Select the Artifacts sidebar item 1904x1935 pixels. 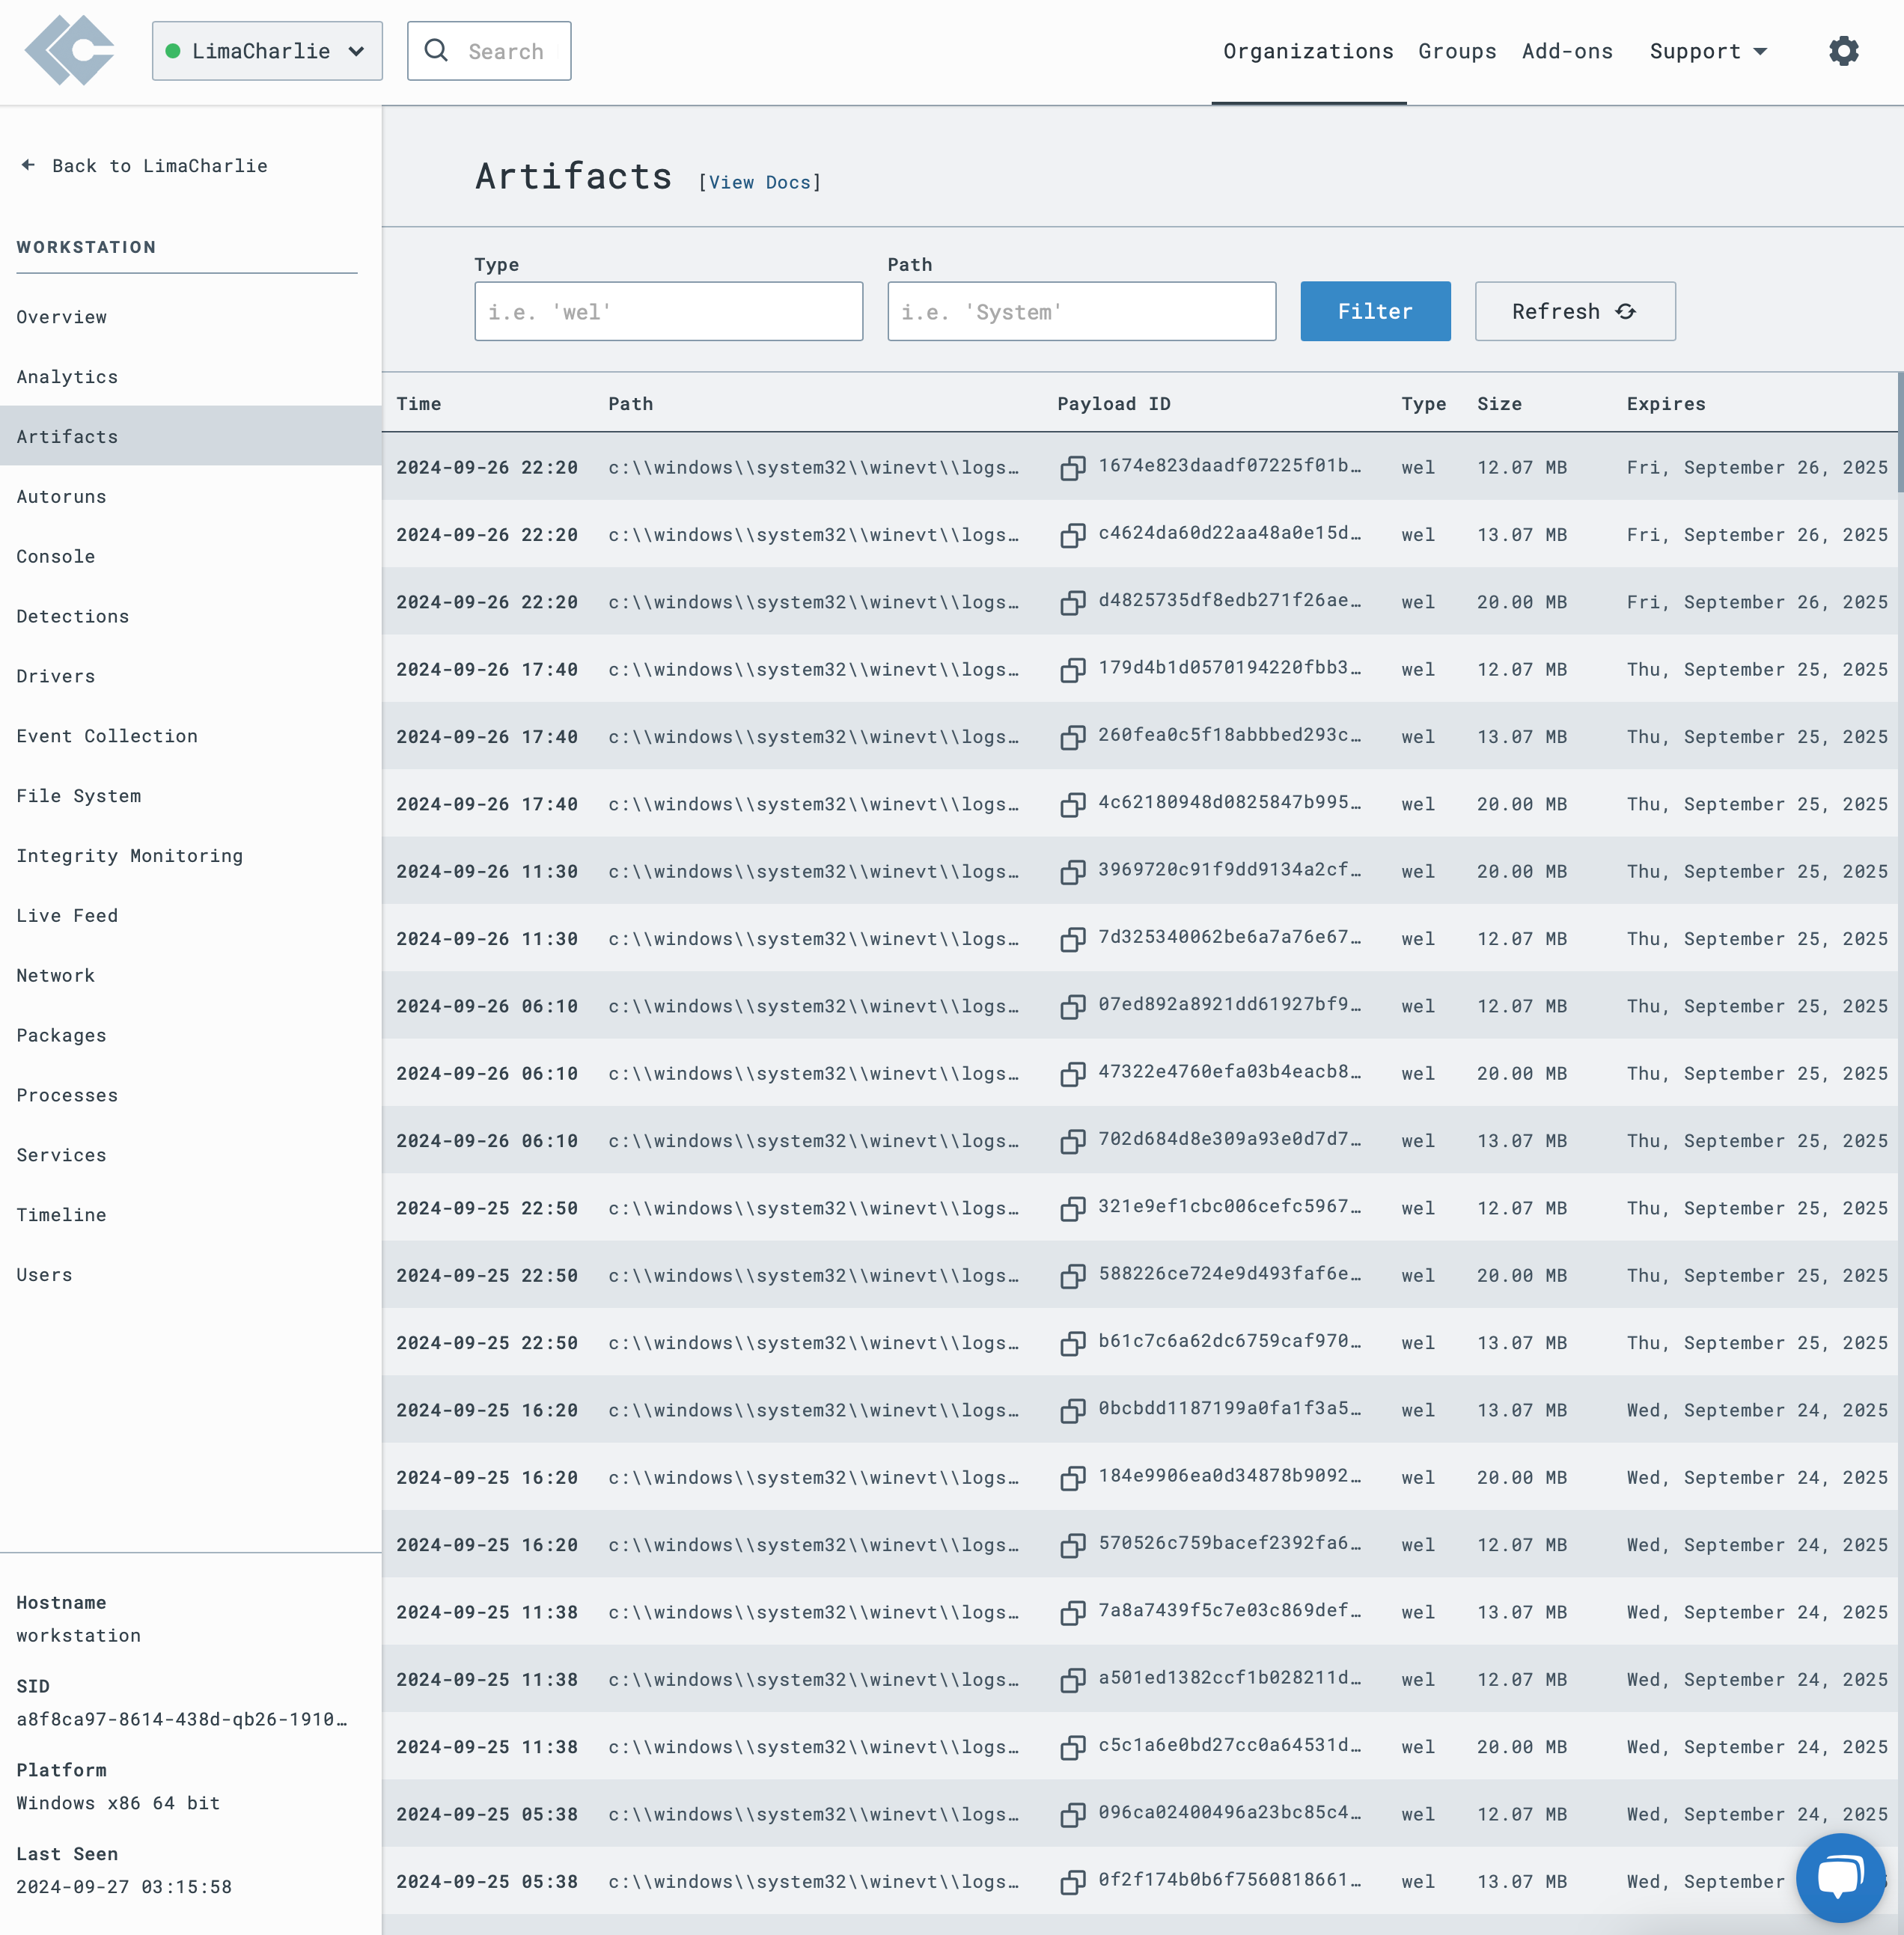[x=190, y=437]
